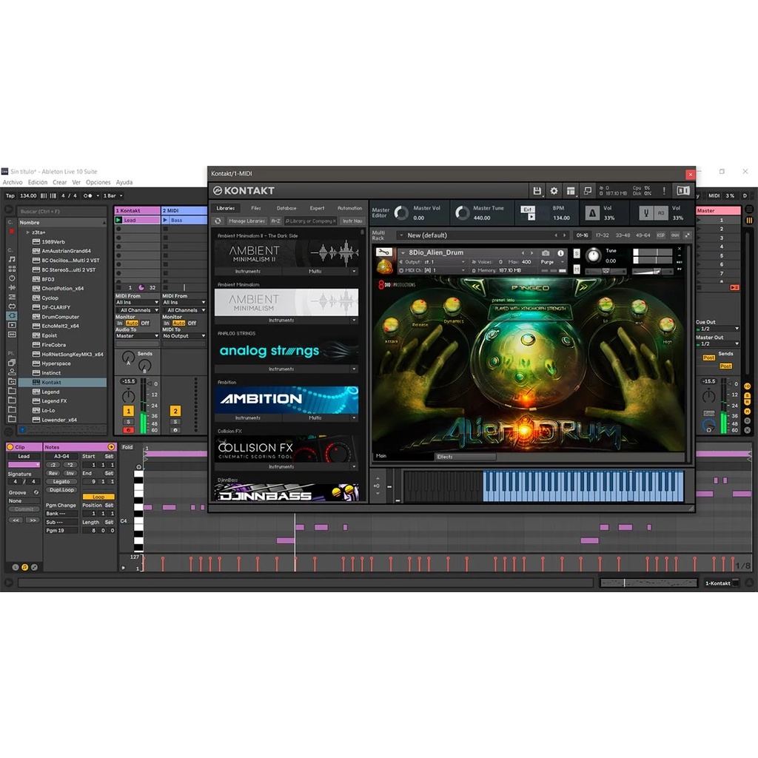
Task: Click the Envelopes box icon in clip view
Action: (x=34, y=567)
